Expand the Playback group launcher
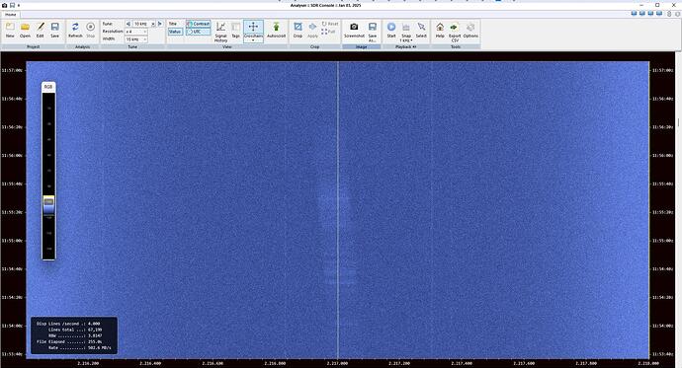 [414, 46]
